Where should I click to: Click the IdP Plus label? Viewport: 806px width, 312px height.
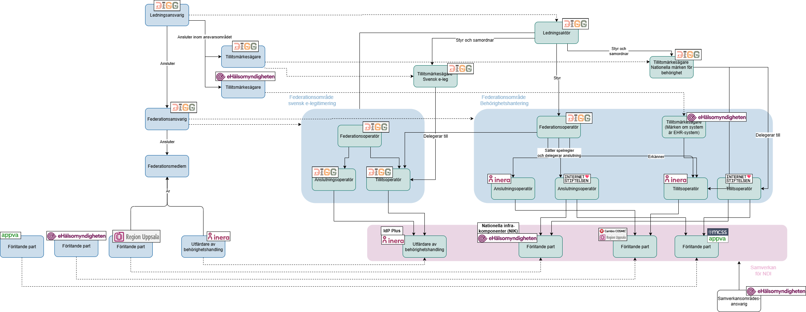pyautogui.click(x=392, y=230)
